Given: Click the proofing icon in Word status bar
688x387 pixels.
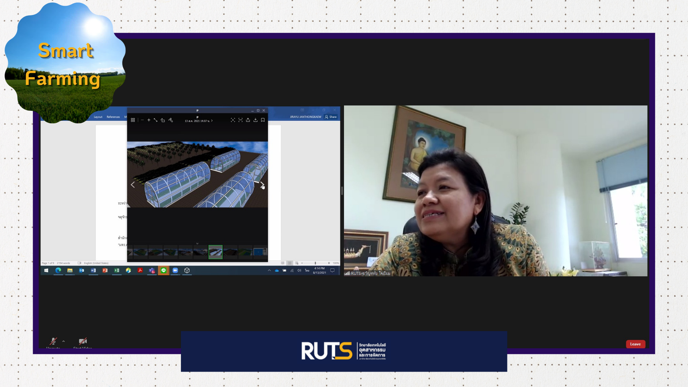Looking at the screenshot, I should tap(80, 263).
